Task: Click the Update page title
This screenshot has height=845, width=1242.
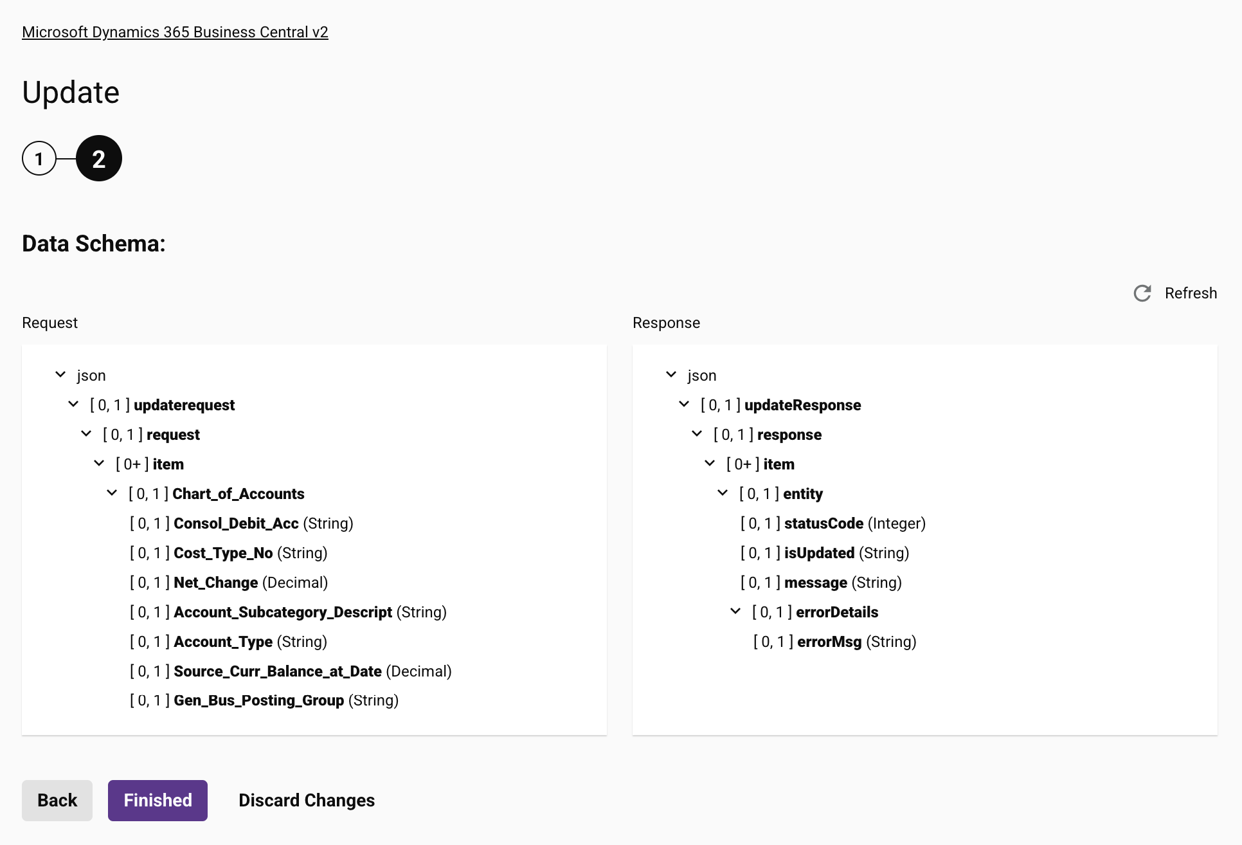Action: pyautogui.click(x=71, y=92)
